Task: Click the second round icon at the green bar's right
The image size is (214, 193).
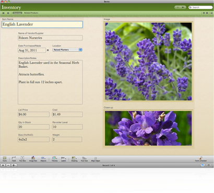Action: click(x=207, y=13)
